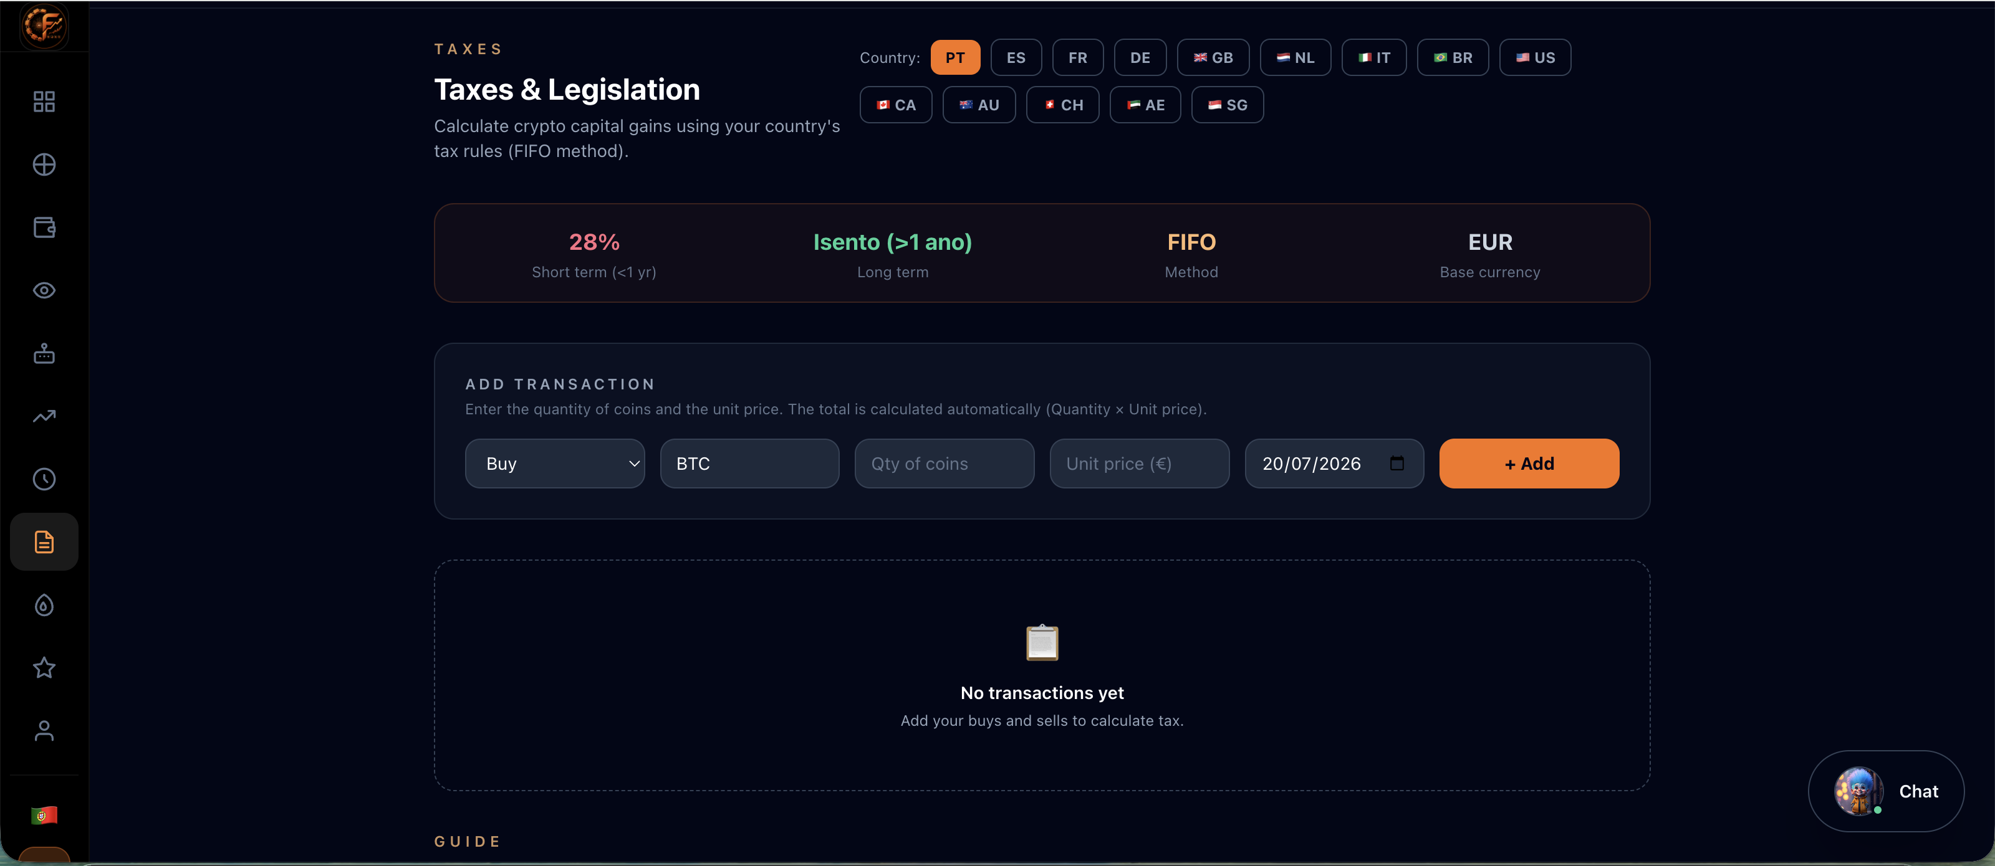Open the star favorites icon in sidebar
The height and width of the screenshot is (866, 1995).
pos(44,668)
